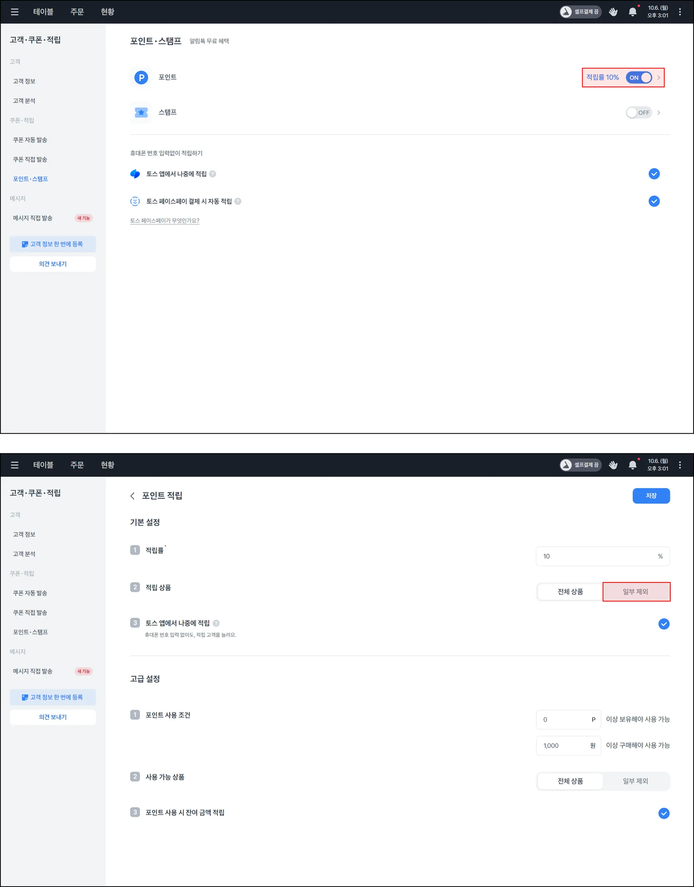Select 전체 상품 for 적립 상품
Viewport: 694px width, 887px height.
point(570,591)
